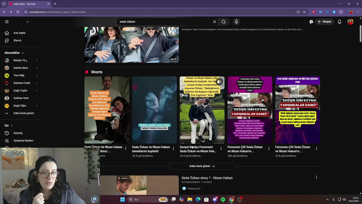362x204 pixels.
Task: Show hidden system tray icons
Action: point(327,199)
